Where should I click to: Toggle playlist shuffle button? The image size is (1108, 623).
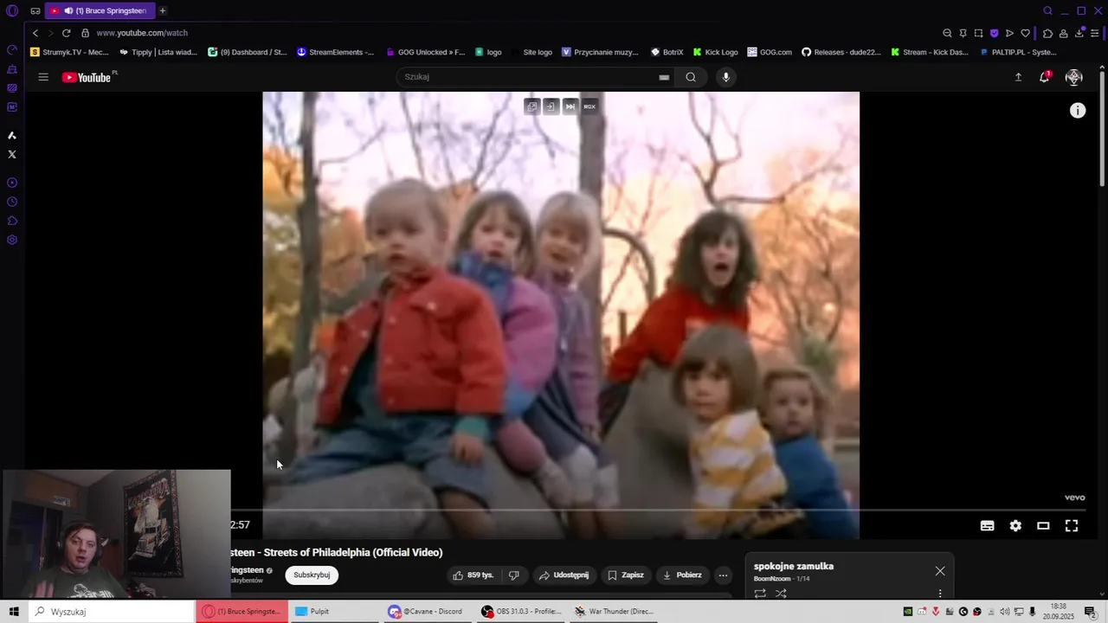781,594
